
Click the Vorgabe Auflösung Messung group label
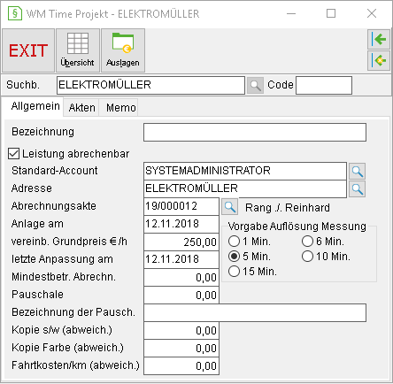click(297, 227)
